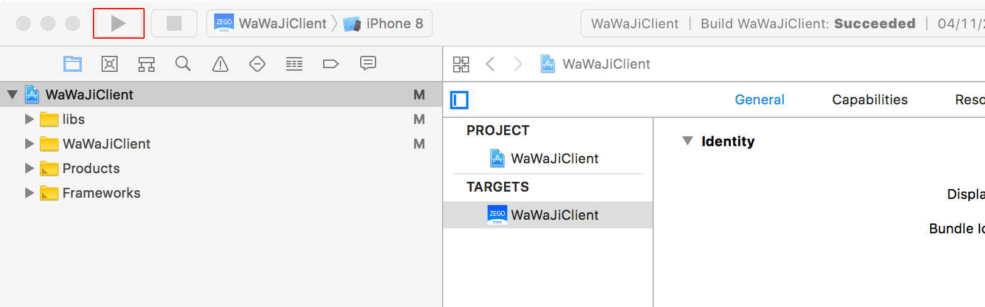
Task: Open the related items grid menu
Action: (461, 64)
